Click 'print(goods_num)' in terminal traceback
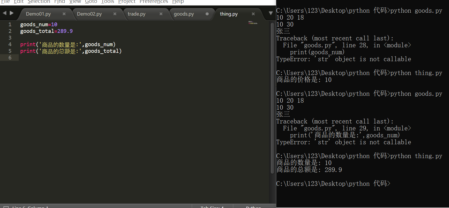 (317, 52)
